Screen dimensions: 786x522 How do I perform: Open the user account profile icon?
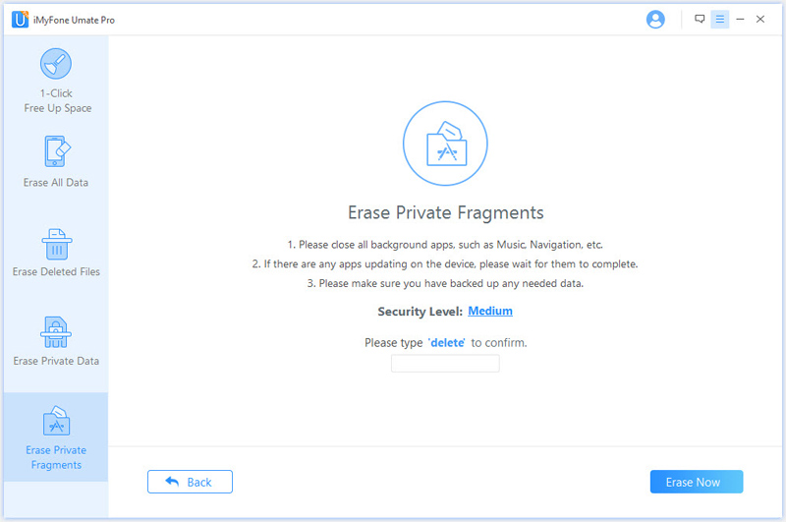click(x=655, y=20)
